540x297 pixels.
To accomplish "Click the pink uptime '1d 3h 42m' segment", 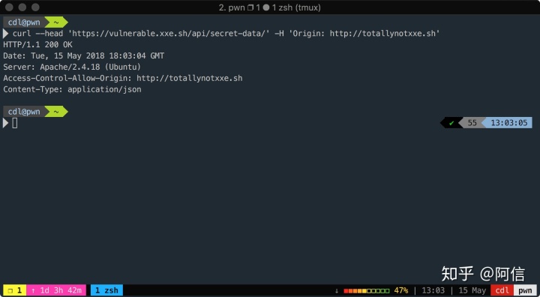I will pos(56,290).
